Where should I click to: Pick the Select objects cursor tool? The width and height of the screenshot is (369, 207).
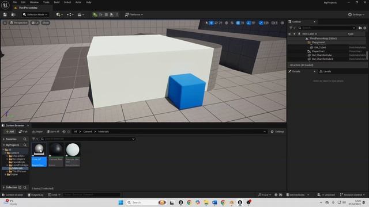click(x=206, y=23)
